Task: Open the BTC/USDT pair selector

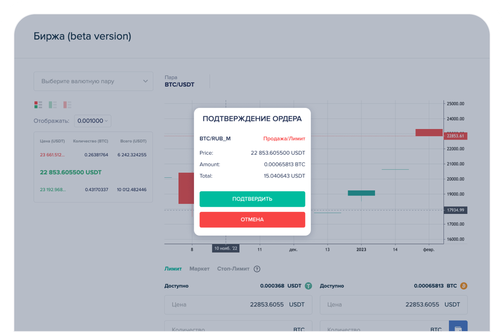Action: coord(179,84)
